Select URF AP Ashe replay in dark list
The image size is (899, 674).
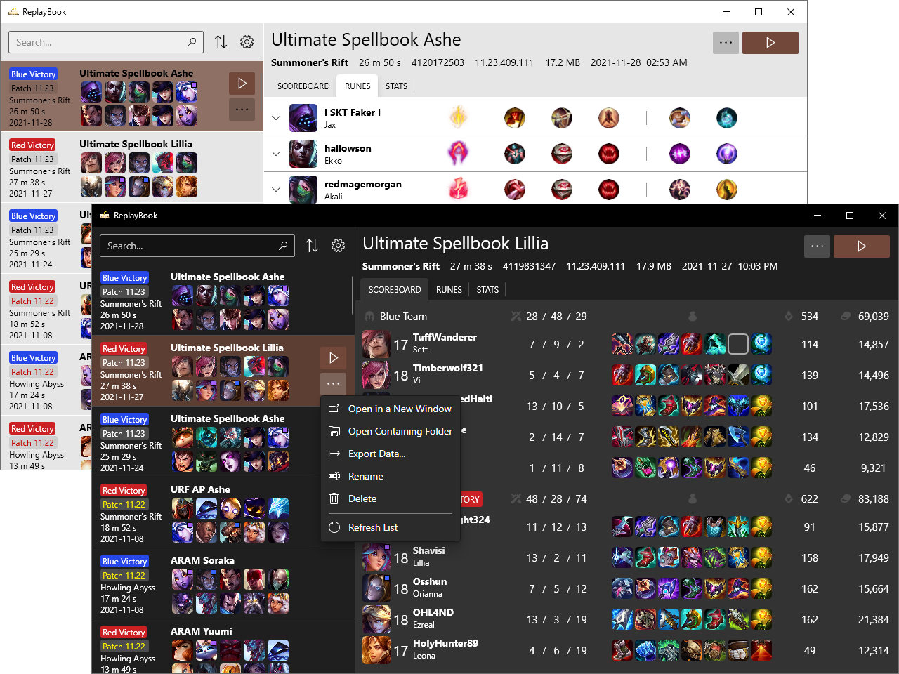click(223, 513)
